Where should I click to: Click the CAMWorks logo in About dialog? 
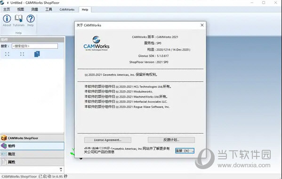[97, 43]
